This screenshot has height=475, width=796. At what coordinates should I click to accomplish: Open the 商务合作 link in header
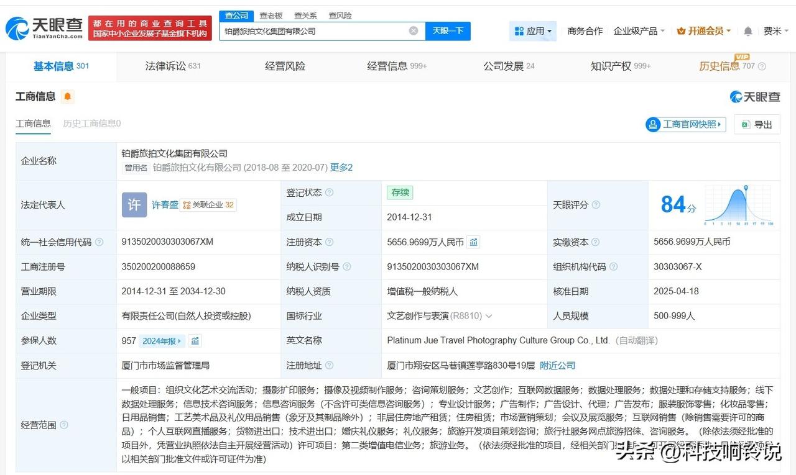[x=585, y=31]
